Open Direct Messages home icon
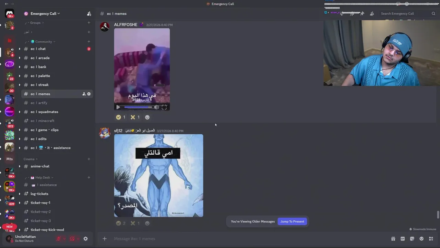The width and height of the screenshot is (440, 248). pos(10,13)
